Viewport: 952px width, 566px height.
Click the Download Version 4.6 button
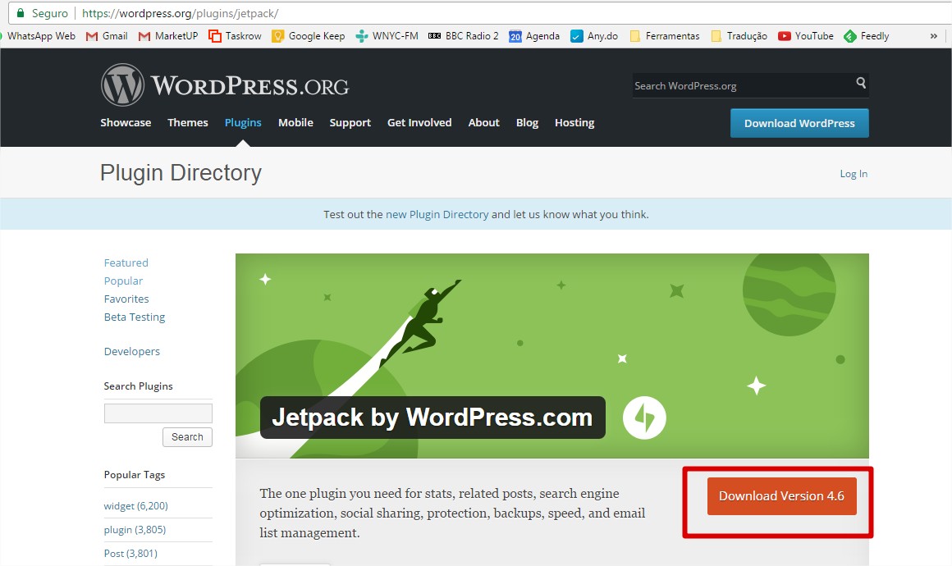(781, 496)
